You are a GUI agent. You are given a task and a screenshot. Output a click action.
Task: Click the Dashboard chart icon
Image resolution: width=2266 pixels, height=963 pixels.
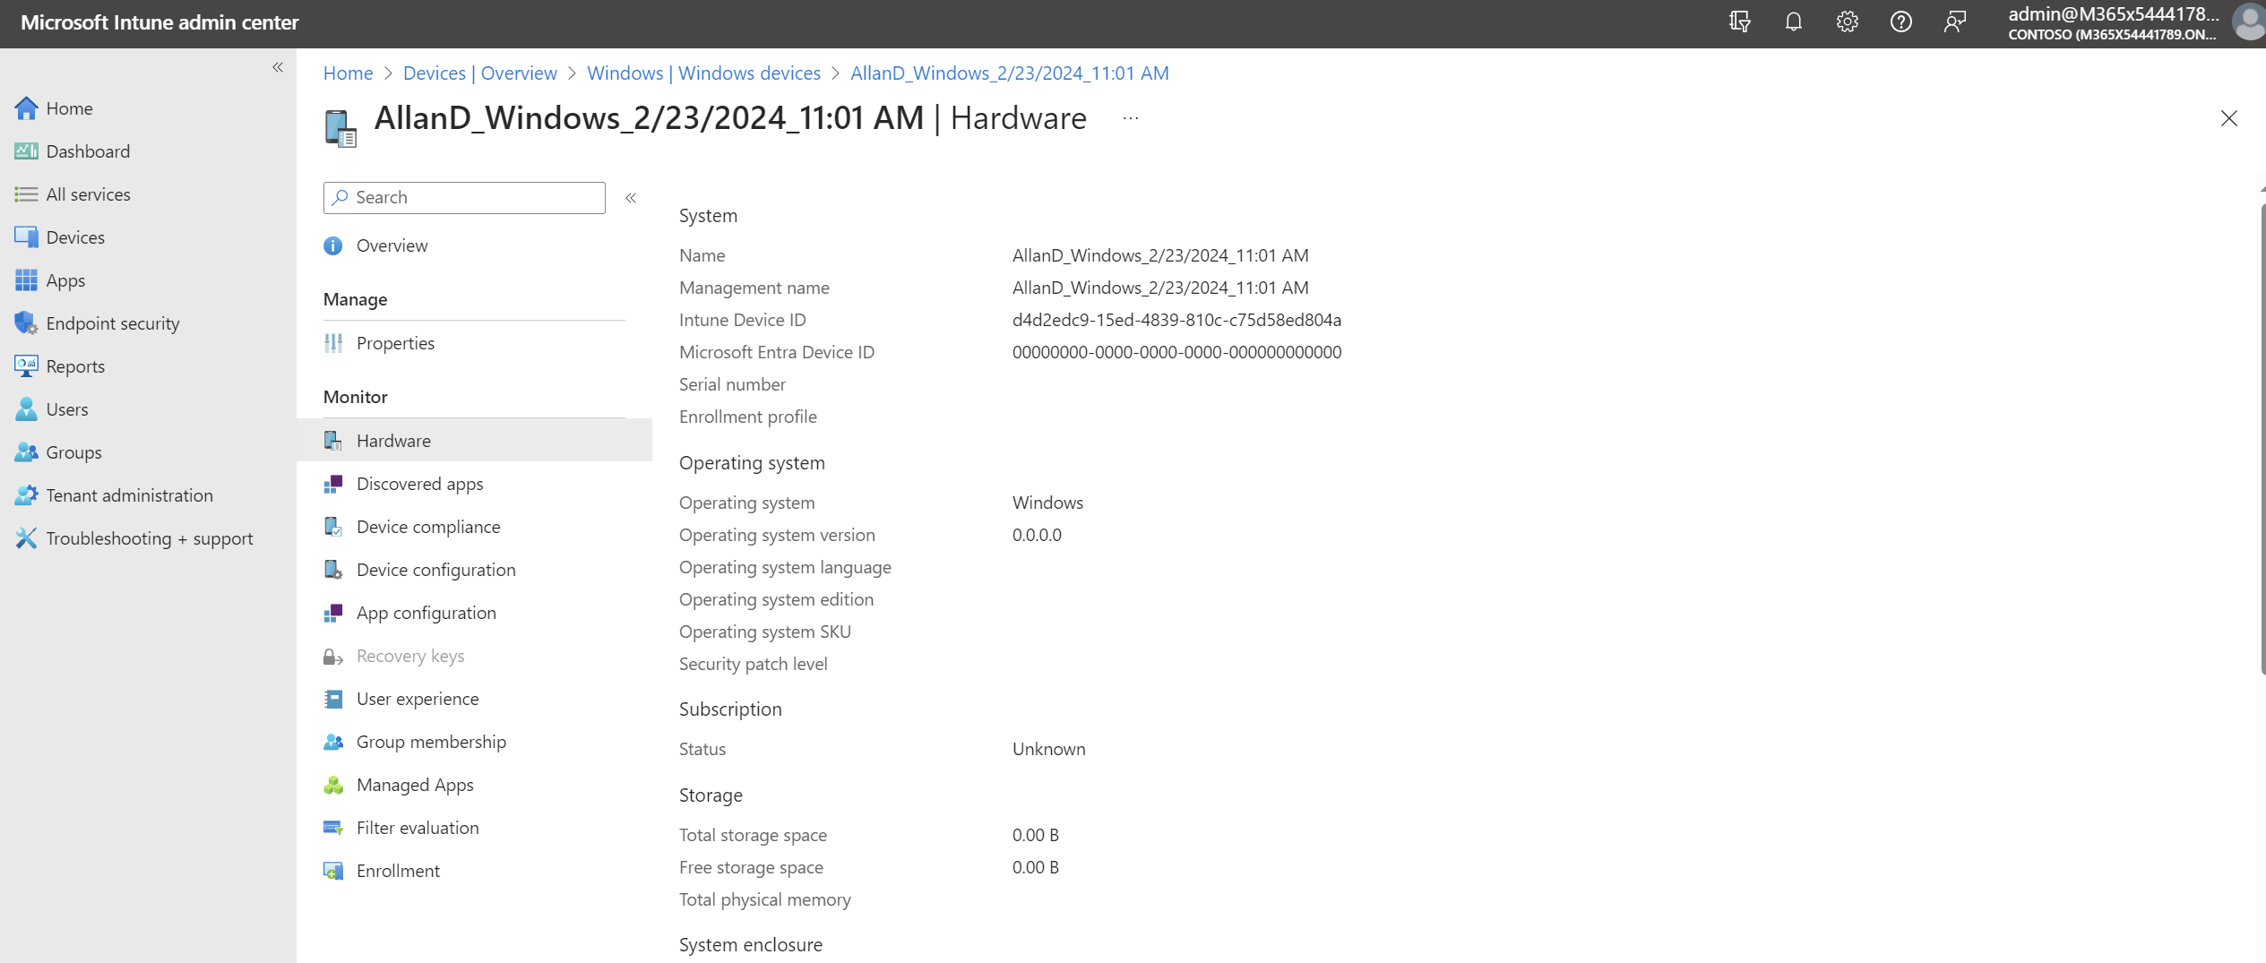(x=26, y=151)
